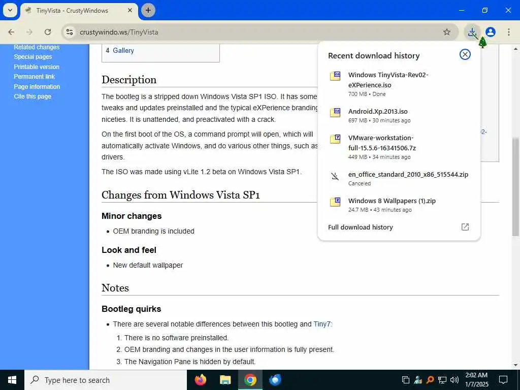The width and height of the screenshot is (520, 390).
Task: Bookmark this page with the star icon
Action: (447, 32)
